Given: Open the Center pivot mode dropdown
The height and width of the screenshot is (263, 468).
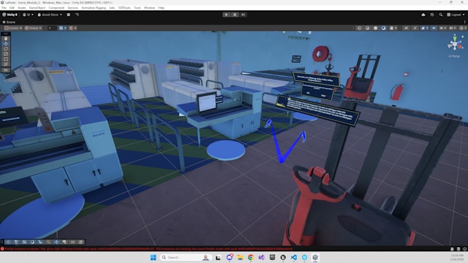Looking at the screenshot, I should [x=13, y=28].
